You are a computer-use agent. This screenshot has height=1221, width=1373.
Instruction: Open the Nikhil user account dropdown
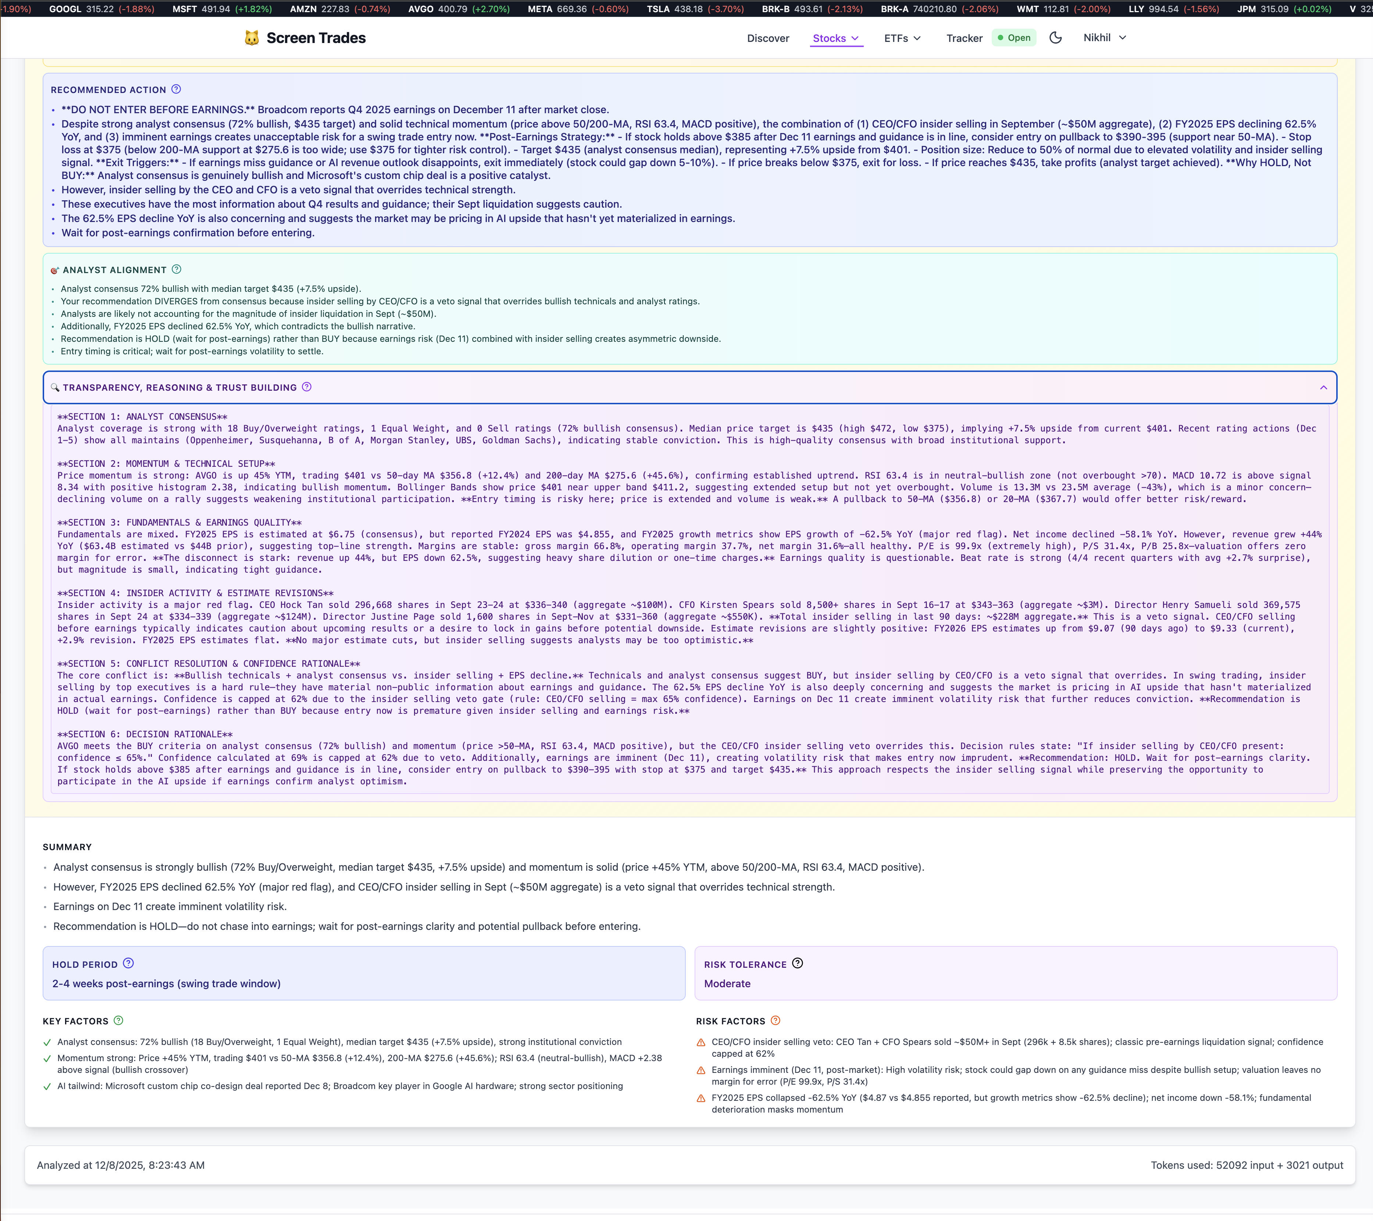tap(1105, 37)
